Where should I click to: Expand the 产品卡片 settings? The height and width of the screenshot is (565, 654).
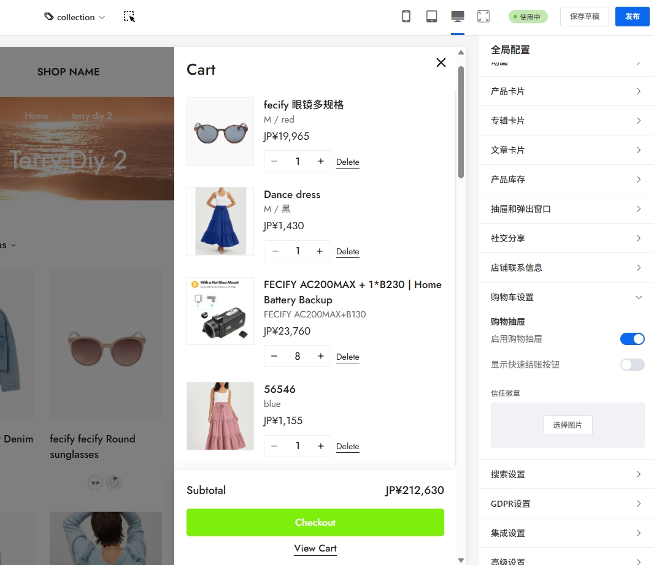click(x=565, y=91)
